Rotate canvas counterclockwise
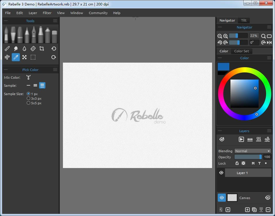Image resolution: width=275 pixels, height=216 pixels. click(220, 43)
